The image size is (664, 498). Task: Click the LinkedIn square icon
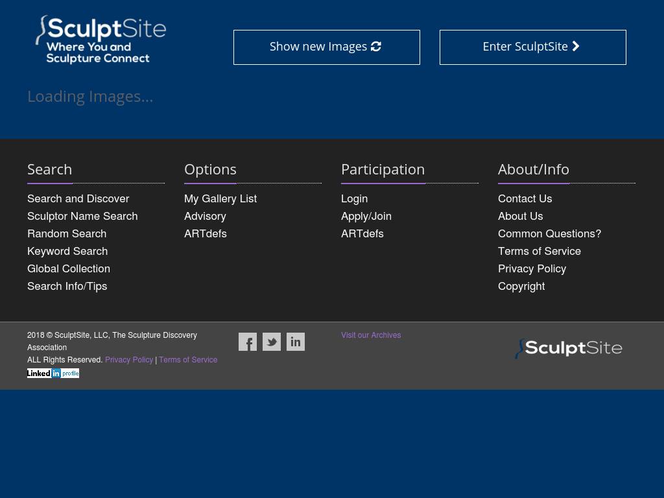(296, 342)
